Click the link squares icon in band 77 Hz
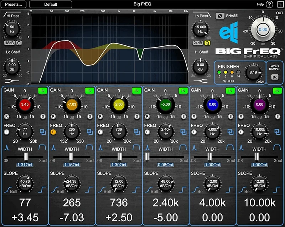 pos(43,132)
